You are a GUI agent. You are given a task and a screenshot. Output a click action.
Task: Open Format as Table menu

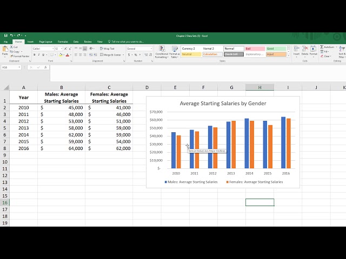point(175,52)
